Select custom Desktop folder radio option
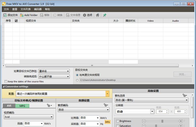Screen dimensions: 196x127 (x=77, y=80)
